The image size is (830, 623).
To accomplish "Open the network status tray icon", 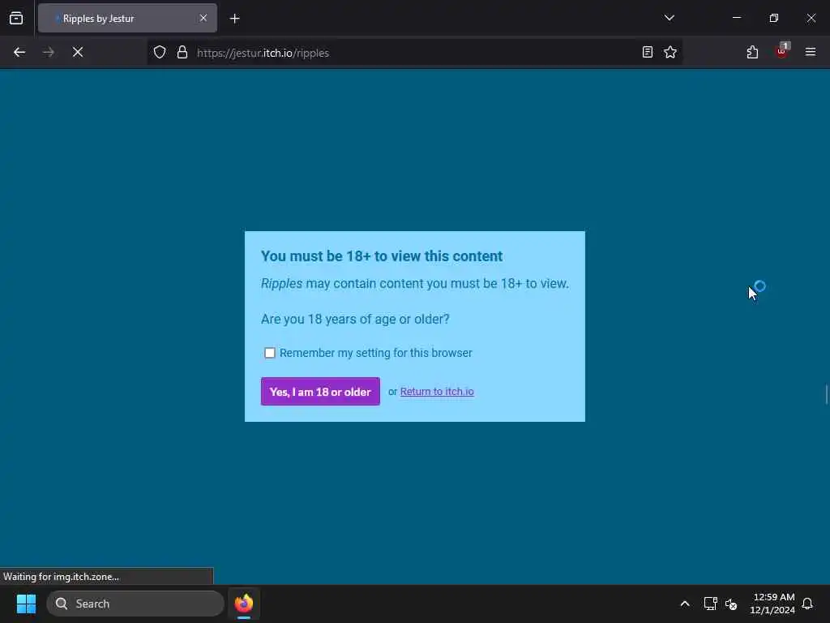I will point(710,604).
